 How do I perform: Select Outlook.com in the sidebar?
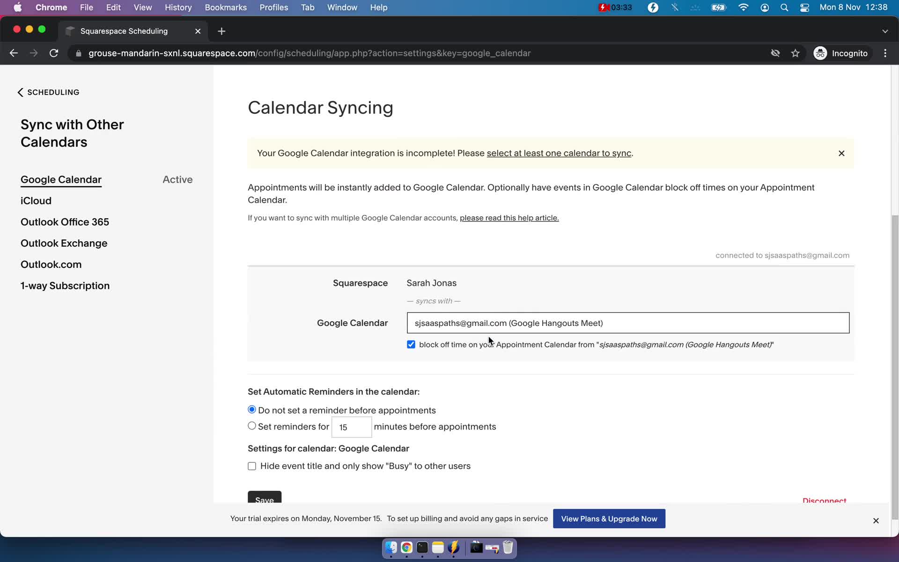point(51,265)
